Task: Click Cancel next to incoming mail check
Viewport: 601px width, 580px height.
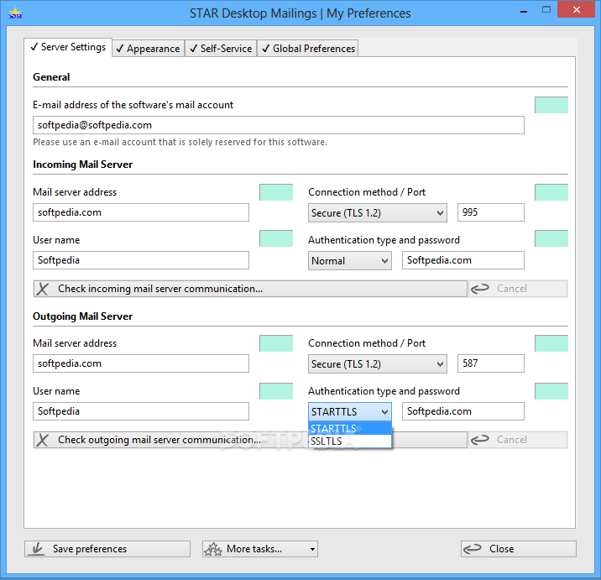Action: tap(518, 289)
